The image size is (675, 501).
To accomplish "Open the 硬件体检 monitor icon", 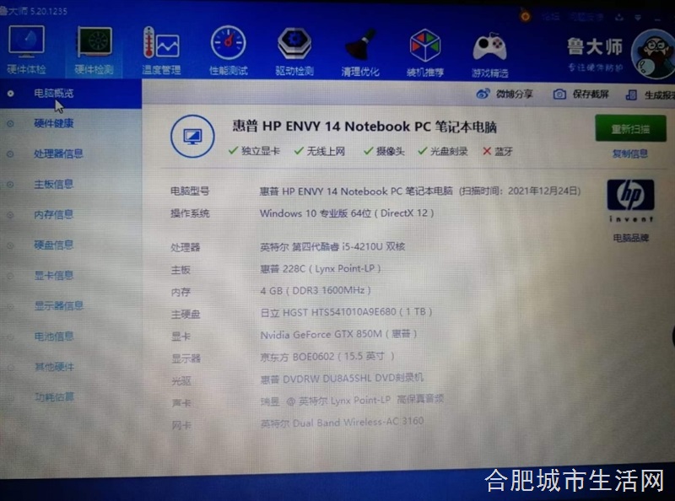I will 26,42.
